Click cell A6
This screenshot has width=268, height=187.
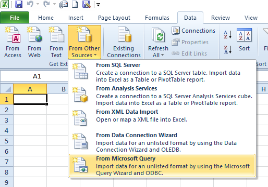pyautogui.click(x=30, y=151)
